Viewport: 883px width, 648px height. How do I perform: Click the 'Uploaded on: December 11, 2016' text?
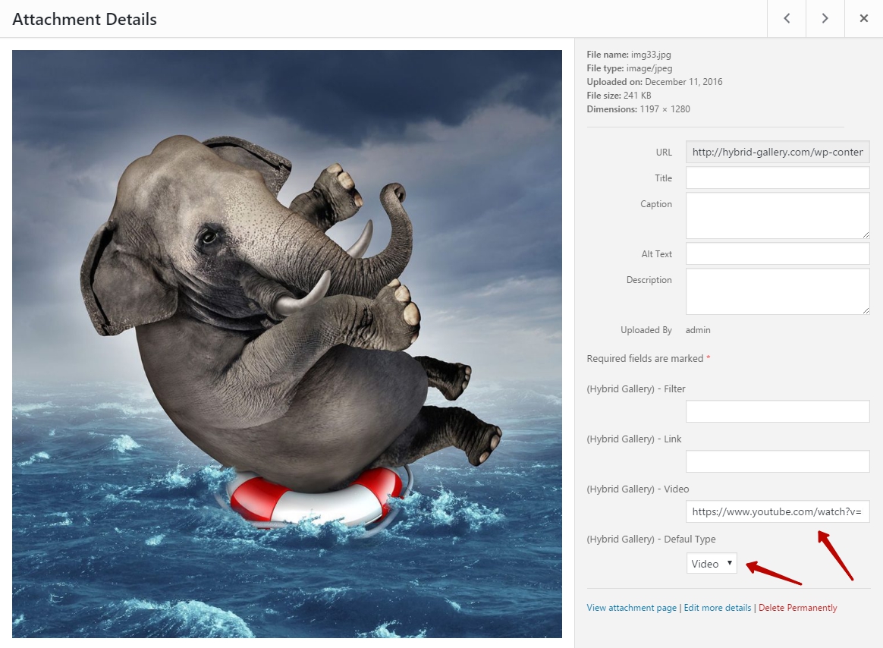[x=655, y=82]
